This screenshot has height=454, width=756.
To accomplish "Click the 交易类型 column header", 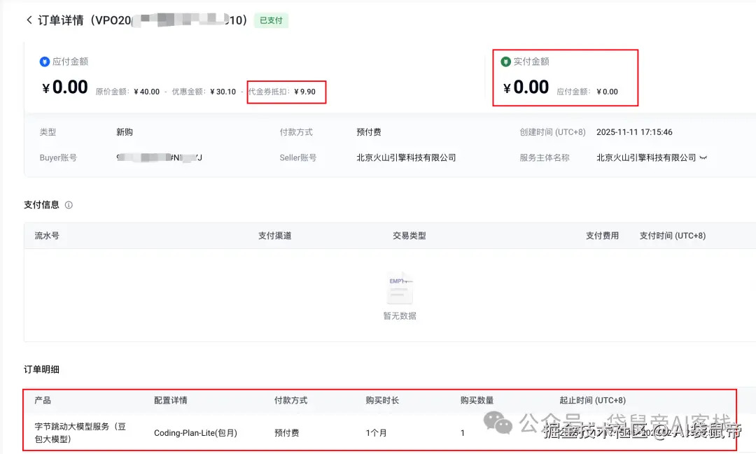I will pos(409,236).
